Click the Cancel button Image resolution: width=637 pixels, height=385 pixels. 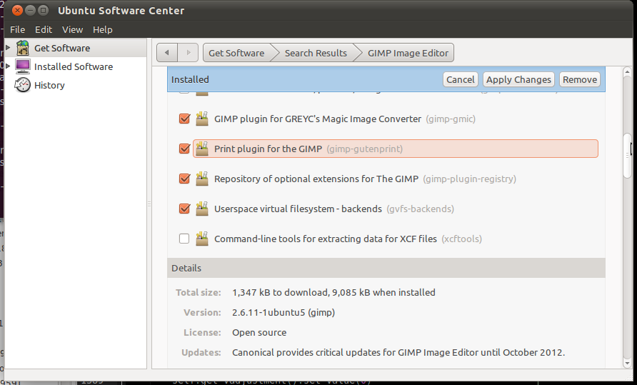460,79
